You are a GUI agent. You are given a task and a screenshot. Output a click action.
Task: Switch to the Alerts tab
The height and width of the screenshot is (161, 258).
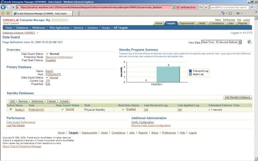click(202, 23)
